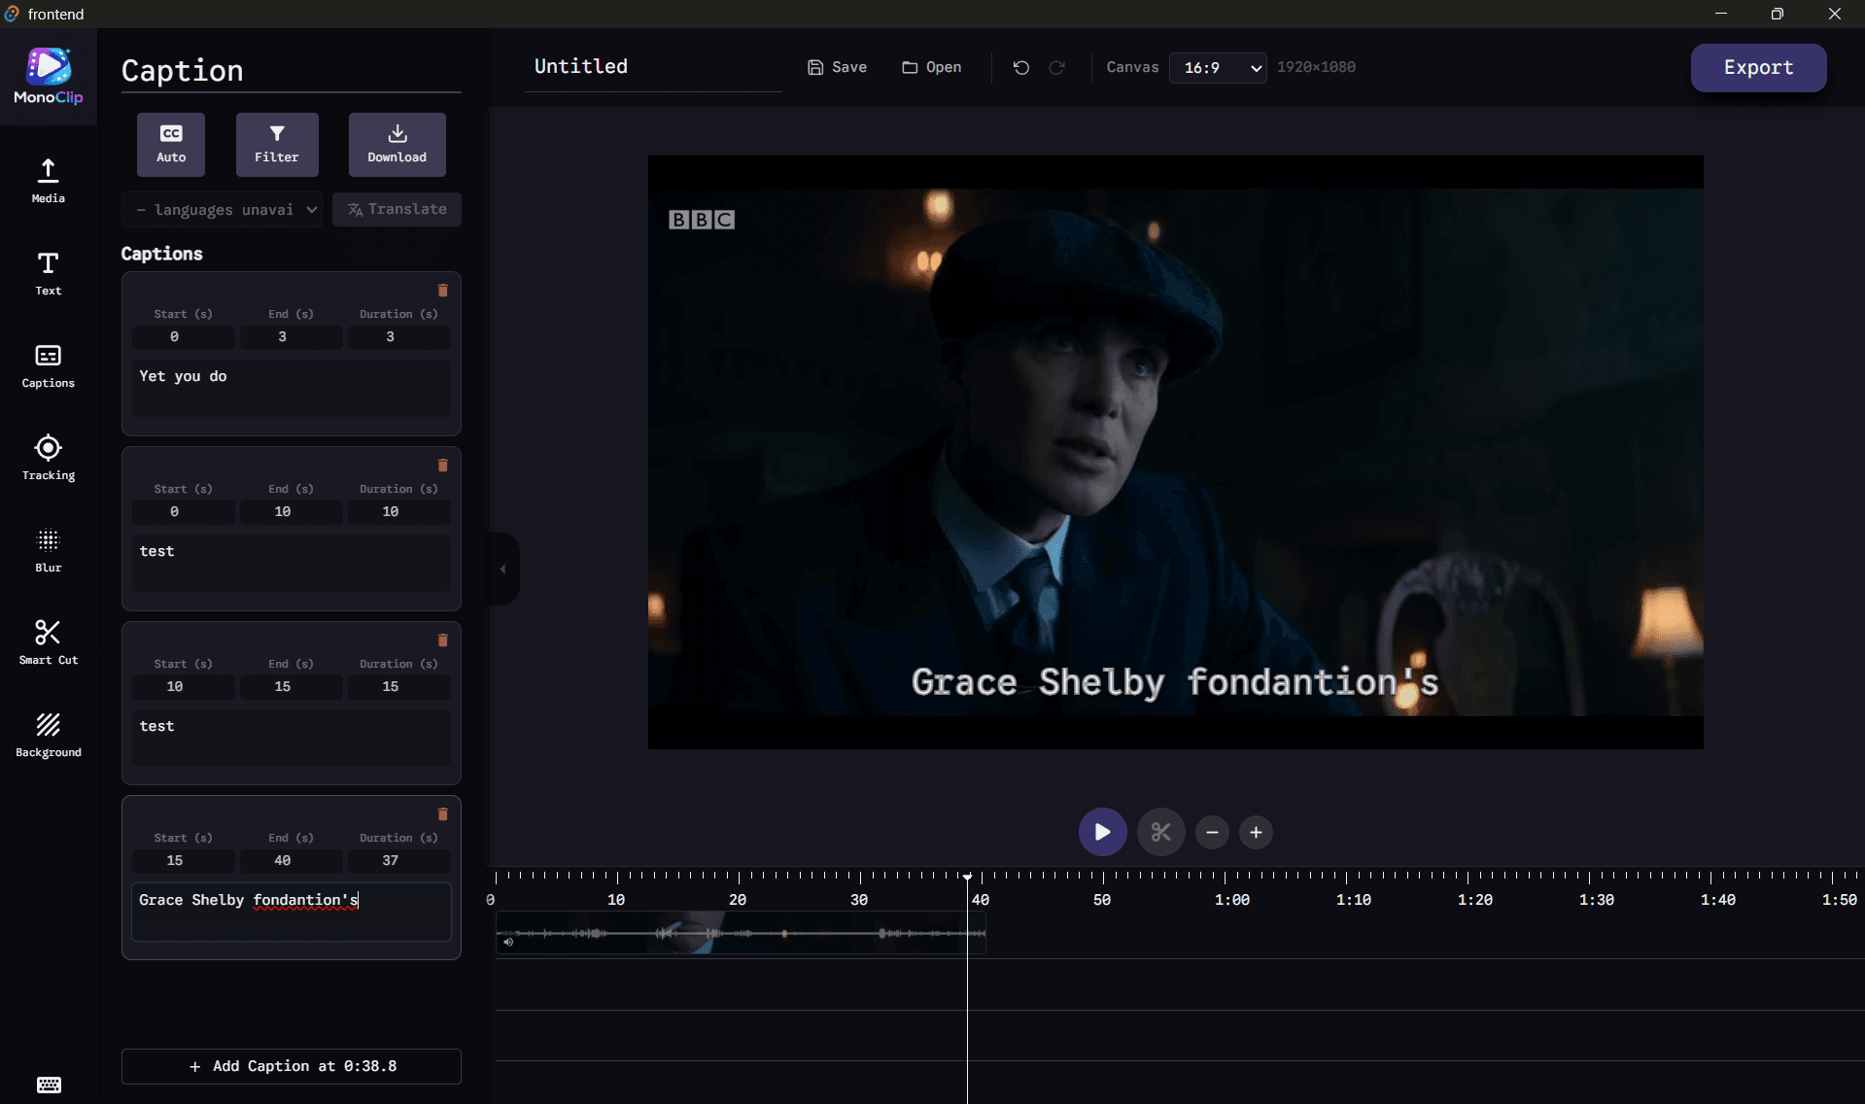Run Auto caption generation
The image size is (1865, 1104).
click(x=171, y=144)
